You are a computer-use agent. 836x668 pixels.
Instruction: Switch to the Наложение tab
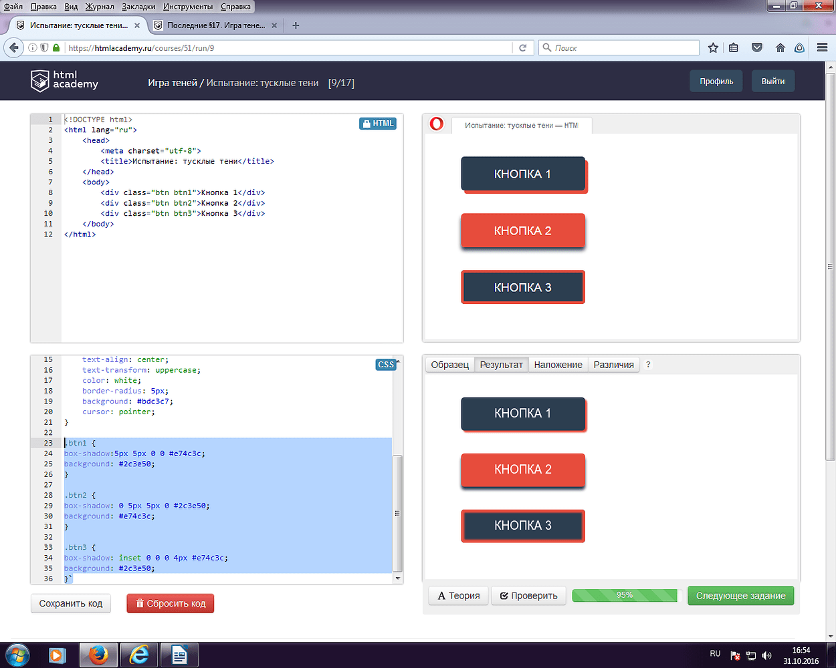pyautogui.click(x=558, y=365)
